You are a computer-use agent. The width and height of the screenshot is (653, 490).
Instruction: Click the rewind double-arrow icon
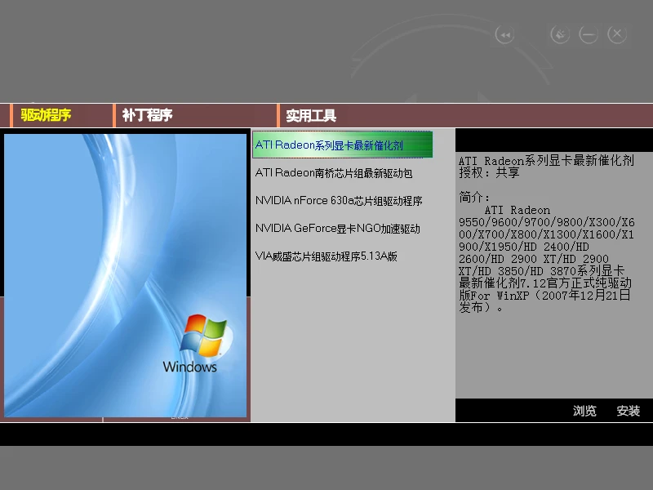pos(505,34)
